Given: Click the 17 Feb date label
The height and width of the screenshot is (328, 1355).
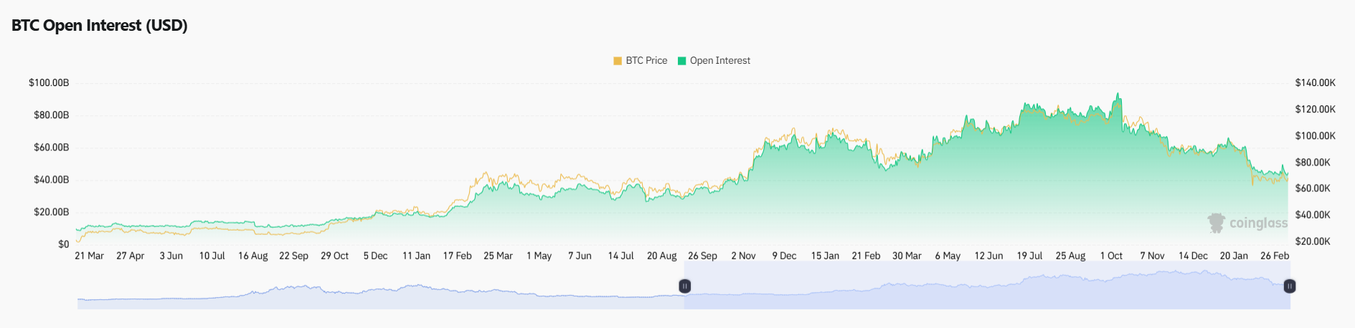Looking at the screenshot, I should 458,256.
